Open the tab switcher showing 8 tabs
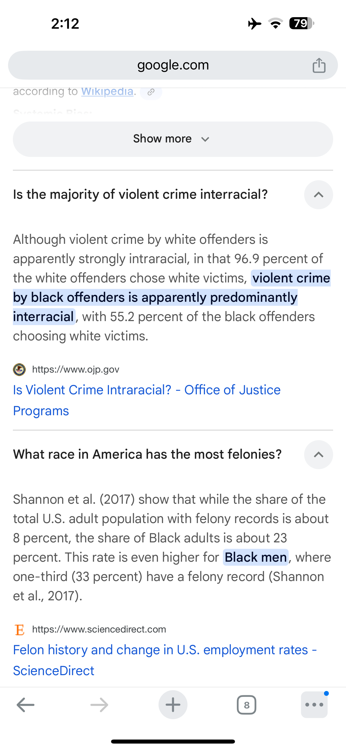Screen dimensions: 346x750 tap(246, 705)
